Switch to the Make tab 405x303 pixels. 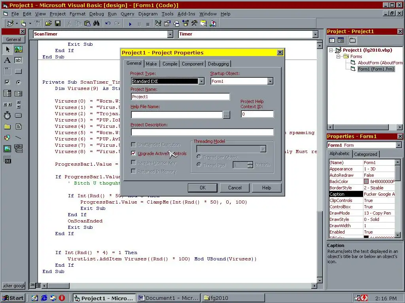tap(151, 64)
